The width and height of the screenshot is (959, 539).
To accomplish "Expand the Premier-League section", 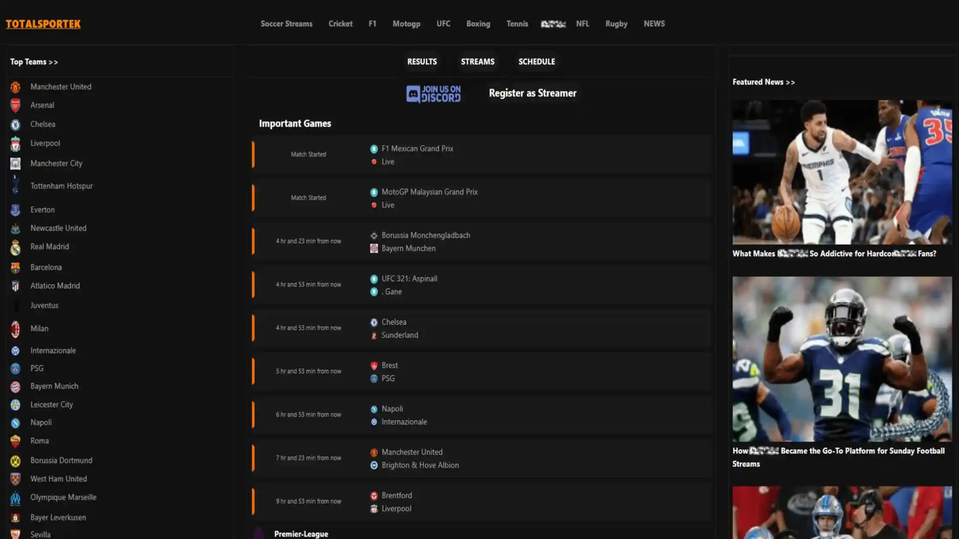I will click(301, 534).
